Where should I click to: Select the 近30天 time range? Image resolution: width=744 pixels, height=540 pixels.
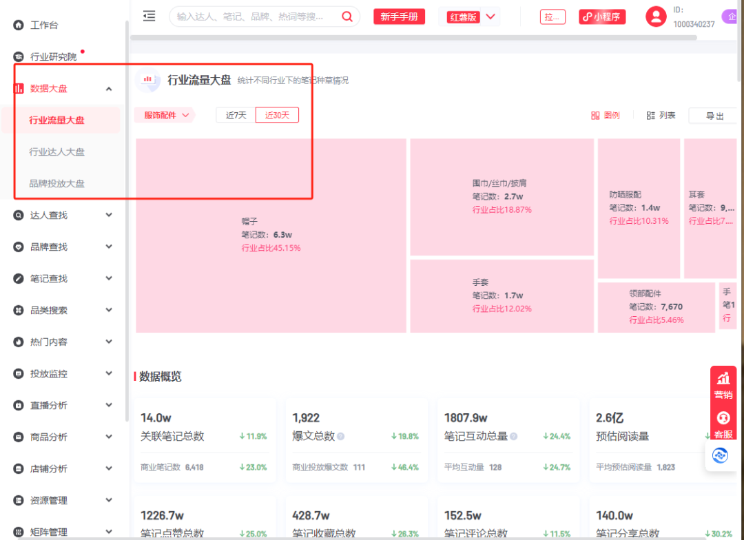point(277,115)
